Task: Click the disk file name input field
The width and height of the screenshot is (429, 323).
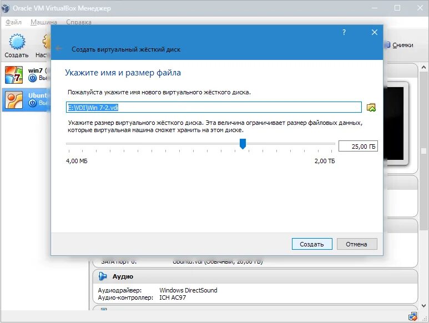Action: click(x=214, y=107)
